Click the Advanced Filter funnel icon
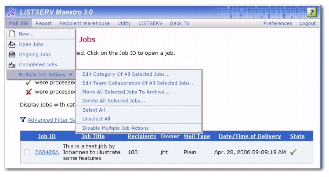 pyautogui.click(x=23, y=120)
